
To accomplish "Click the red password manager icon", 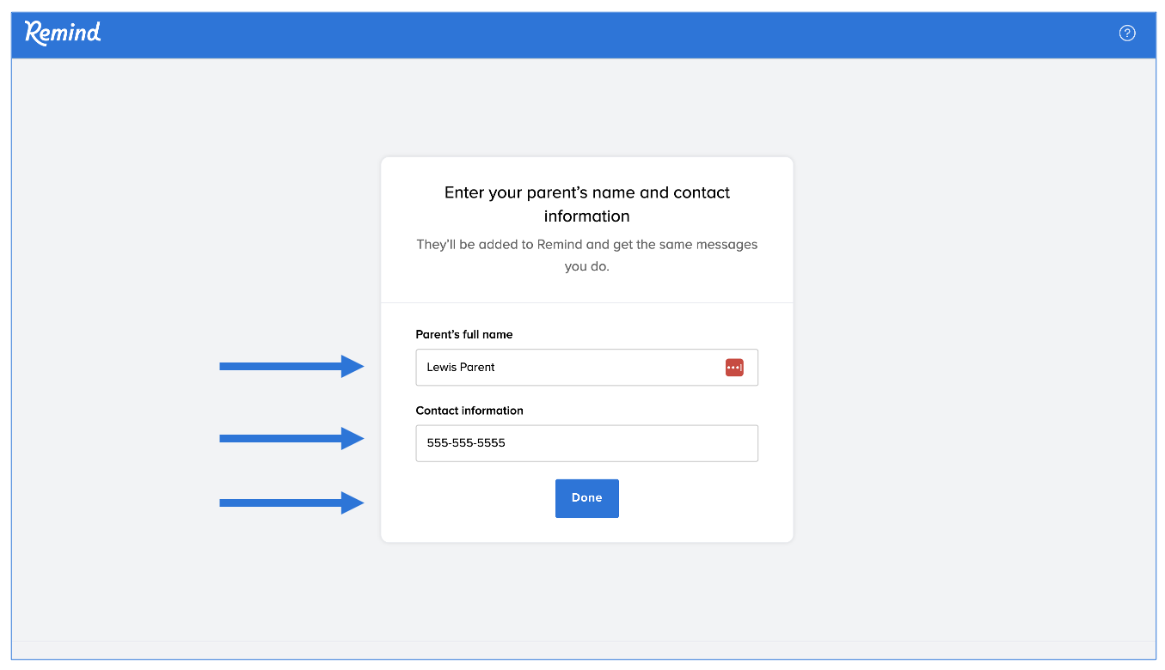I will [734, 368].
